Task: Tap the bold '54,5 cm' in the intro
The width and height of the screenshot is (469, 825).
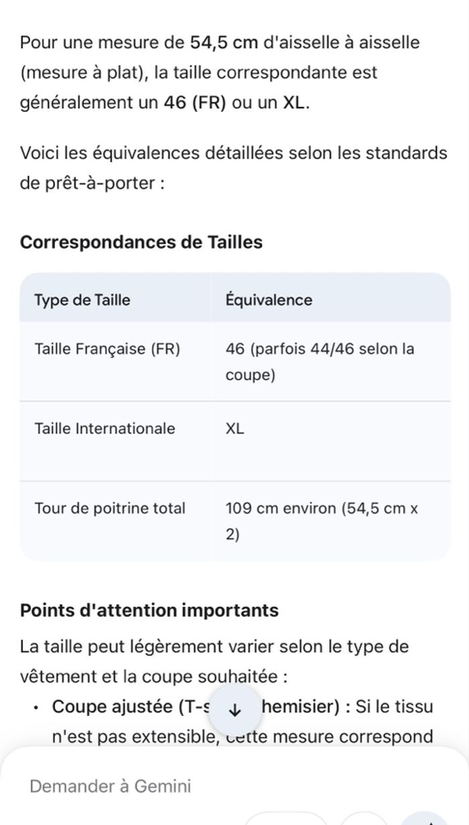Action: [224, 42]
